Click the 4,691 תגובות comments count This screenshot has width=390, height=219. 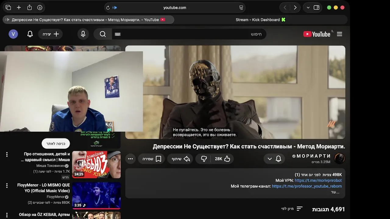point(328,209)
